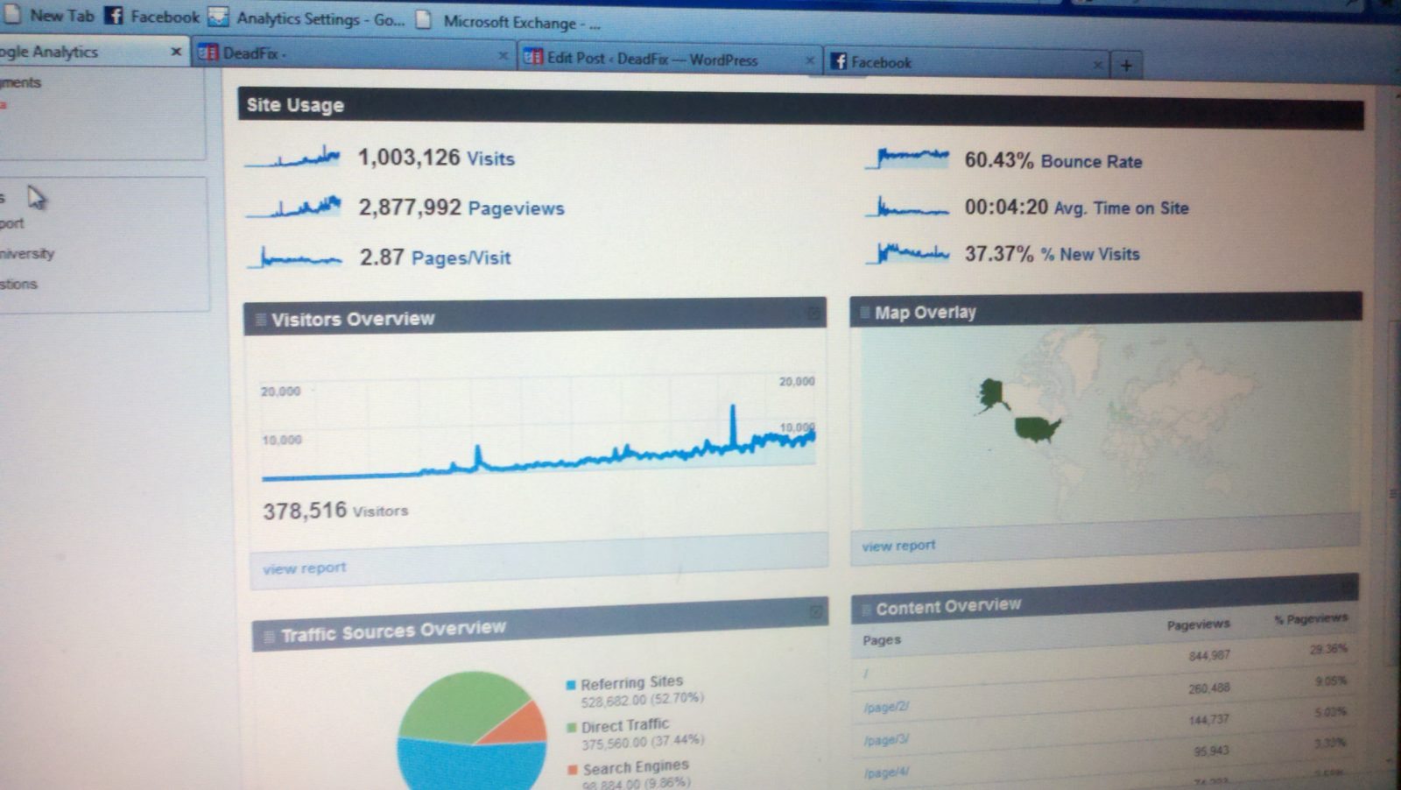Click the United States on the map

pos(1038,429)
